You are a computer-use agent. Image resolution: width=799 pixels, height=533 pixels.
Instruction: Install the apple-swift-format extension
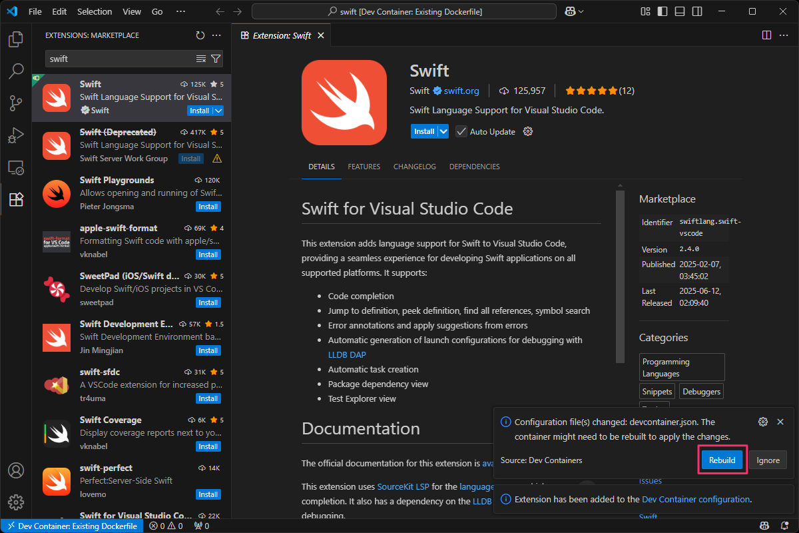point(208,255)
